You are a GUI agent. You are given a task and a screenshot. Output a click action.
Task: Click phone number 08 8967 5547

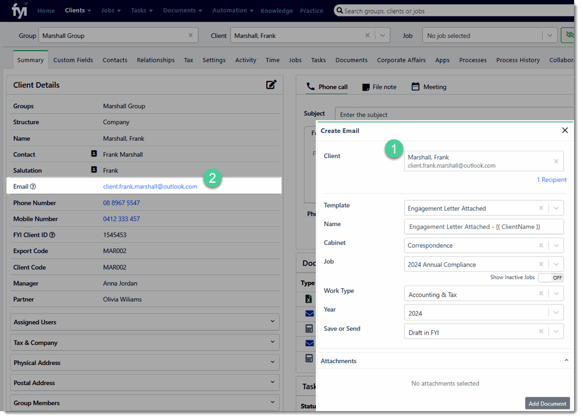click(122, 203)
